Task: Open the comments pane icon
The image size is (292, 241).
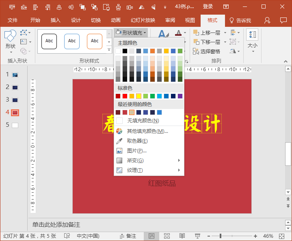Action: click(x=283, y=20)
